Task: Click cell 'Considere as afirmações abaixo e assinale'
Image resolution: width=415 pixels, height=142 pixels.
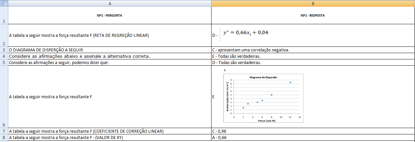Action: pyautogui.click(x=110, y=56)
